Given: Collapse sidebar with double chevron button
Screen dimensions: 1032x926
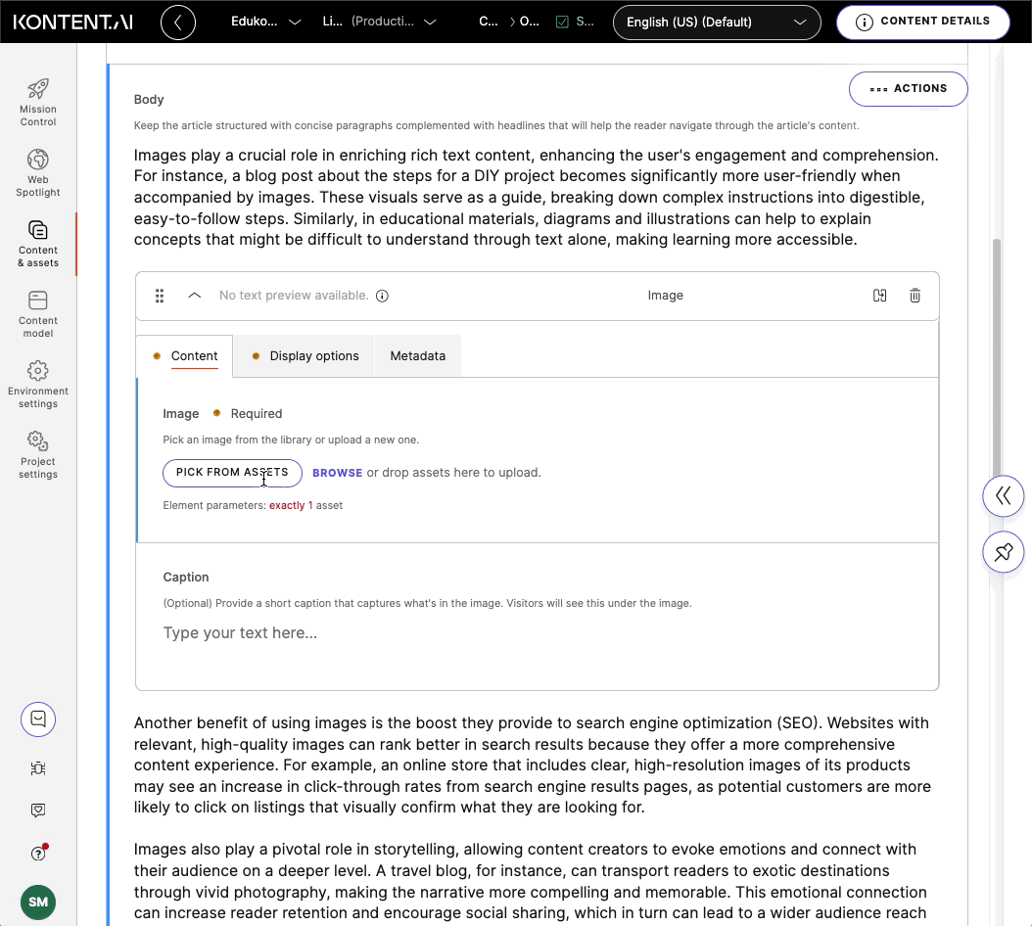Looking at the screenshot, I should [1003, 495].
